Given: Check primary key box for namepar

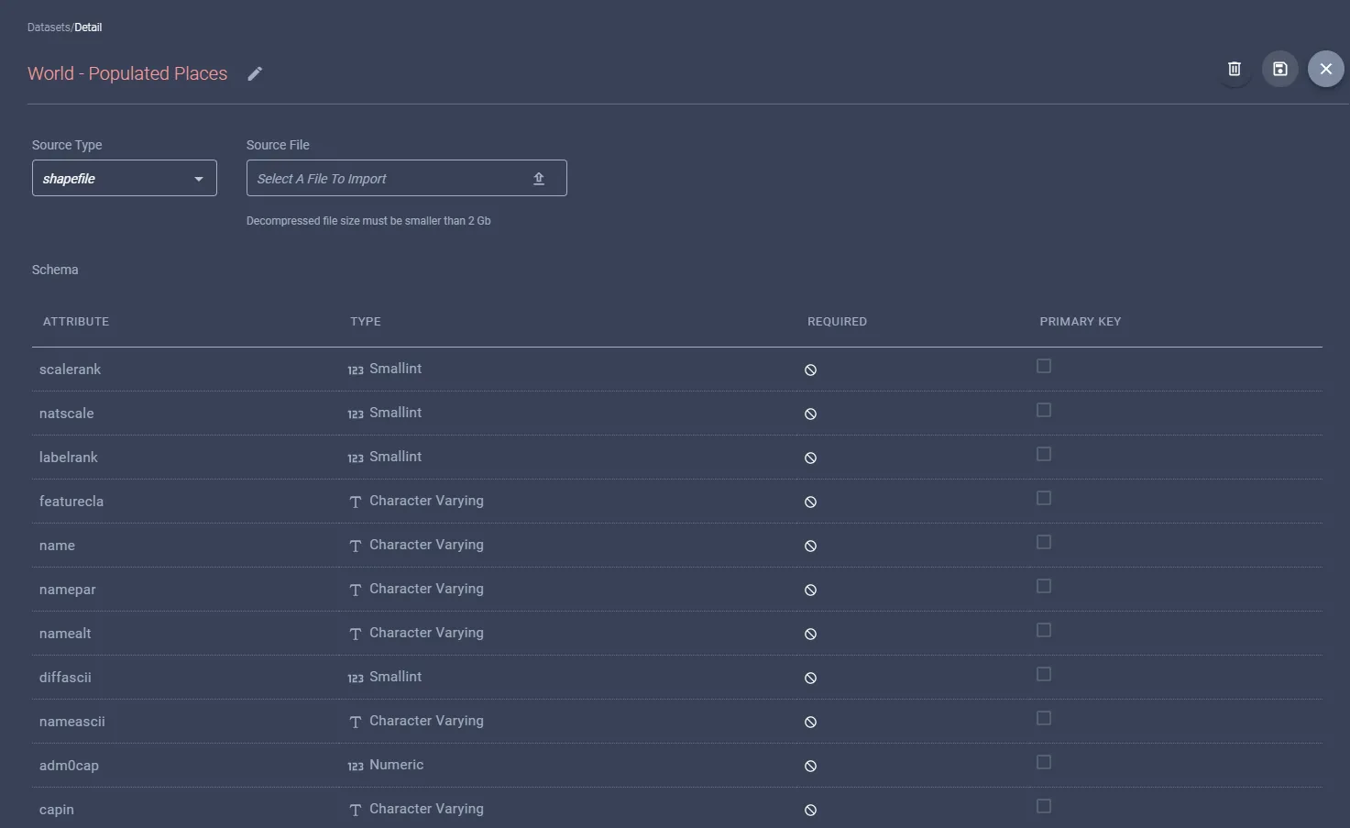Looking at the screenshot, I should pyautogui.click(x=1044, y=586).
